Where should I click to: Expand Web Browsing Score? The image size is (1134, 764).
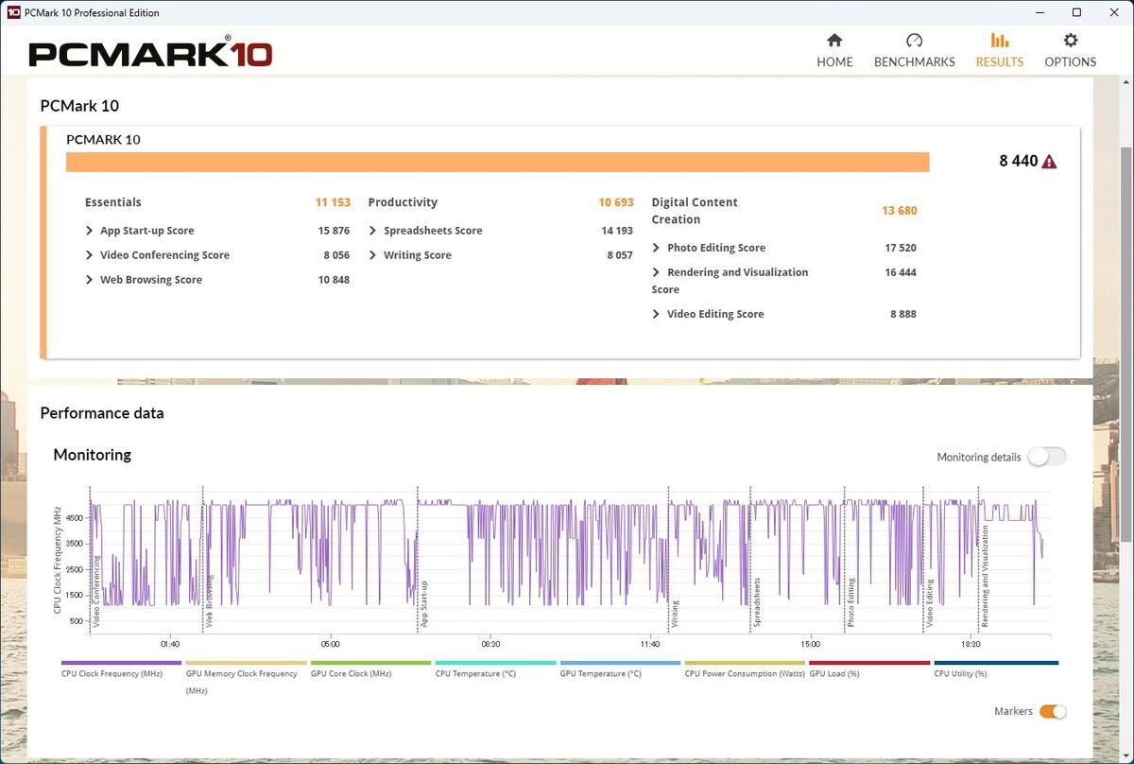coord(90,280)
